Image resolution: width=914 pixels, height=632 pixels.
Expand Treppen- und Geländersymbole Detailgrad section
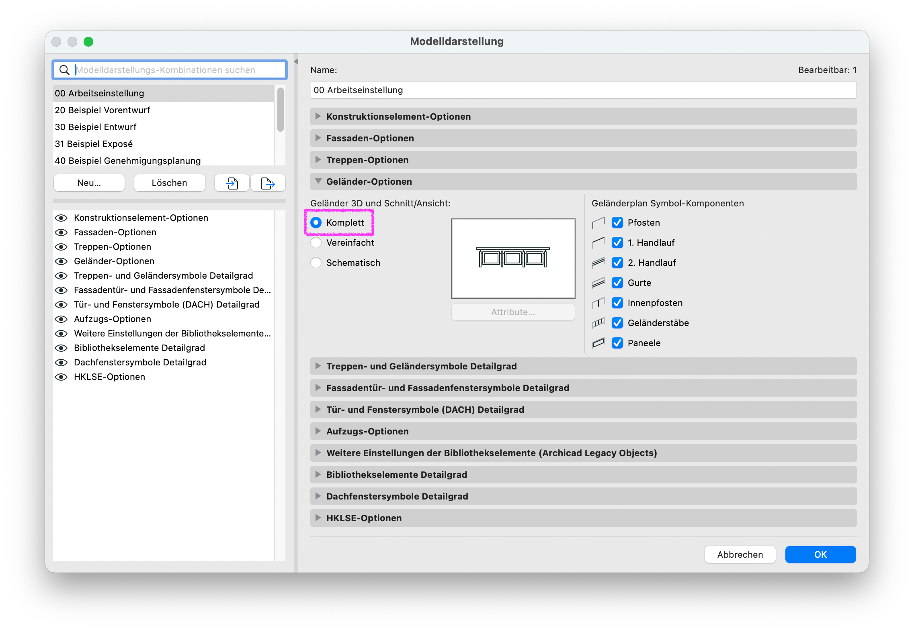tap(583, 366)
